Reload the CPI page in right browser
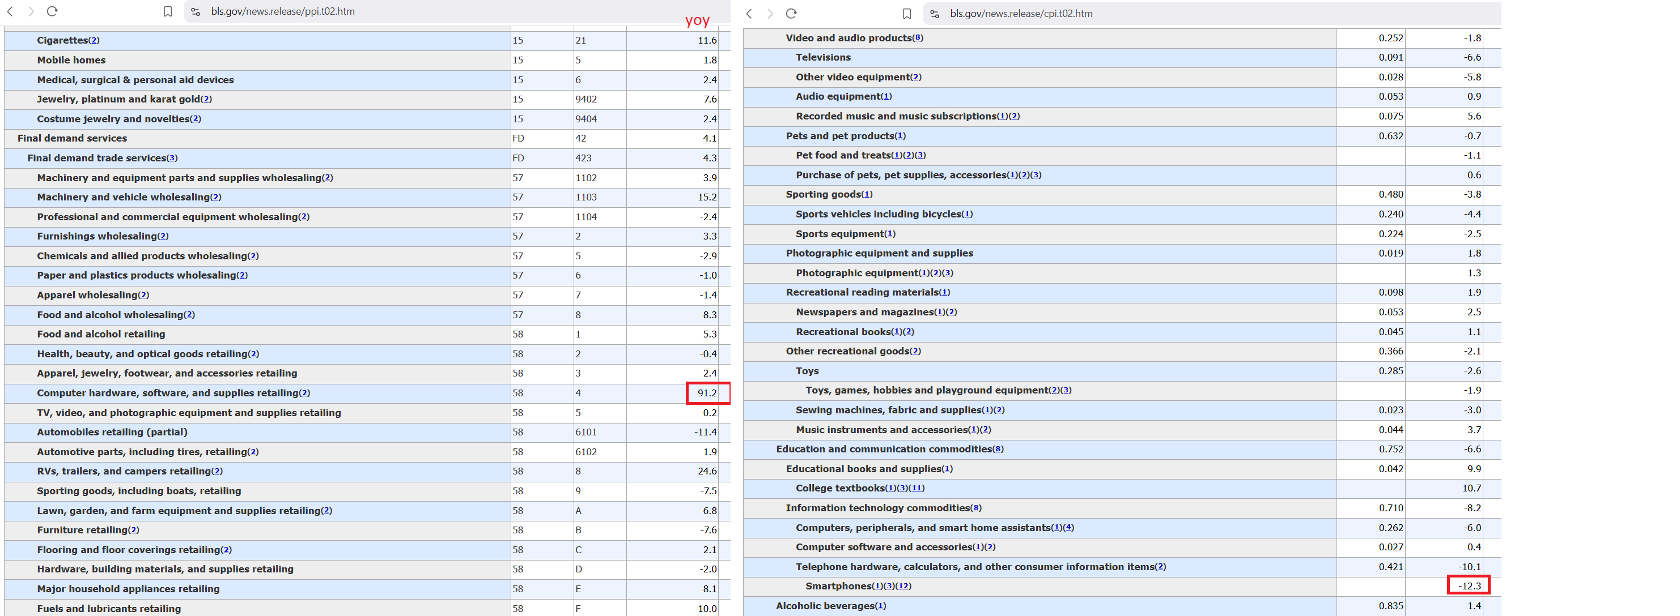The height and width of the screenshot is (616, 1680). (791, 13)
